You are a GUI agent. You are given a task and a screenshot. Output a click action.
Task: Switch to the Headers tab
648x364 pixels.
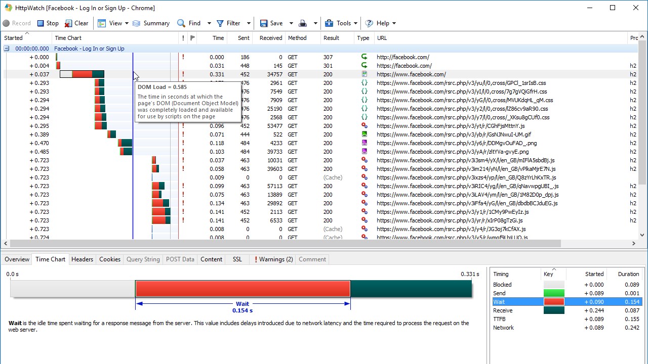(x=82, y=259)
